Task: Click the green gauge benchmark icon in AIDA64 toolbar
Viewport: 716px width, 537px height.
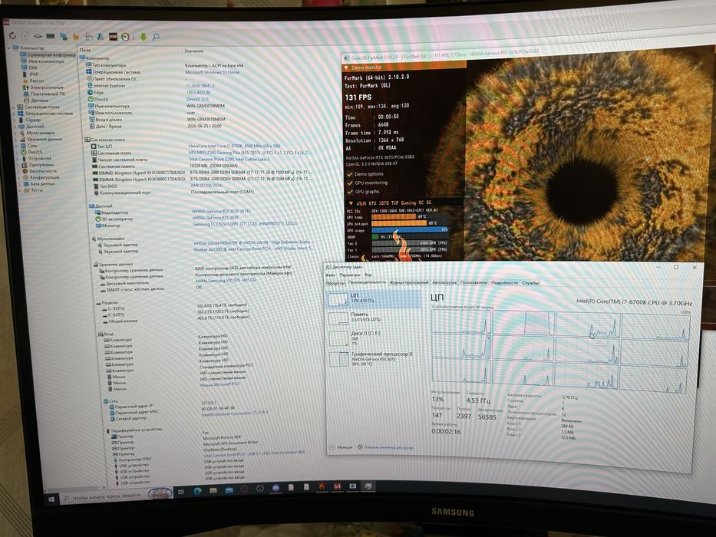Action: pyautogui.click(x=125, y=37)
